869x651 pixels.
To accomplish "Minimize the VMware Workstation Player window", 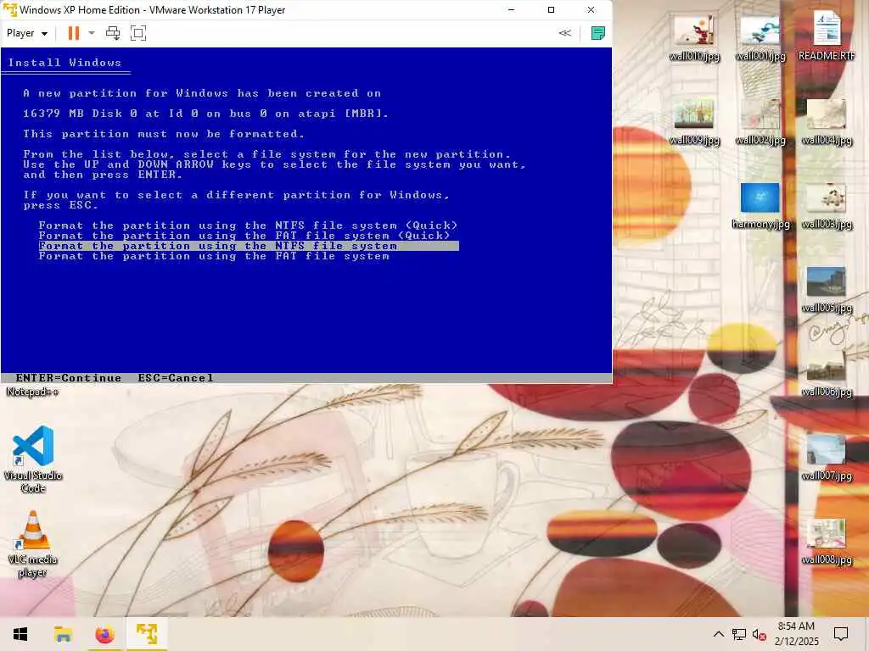I will click(511, 10).
